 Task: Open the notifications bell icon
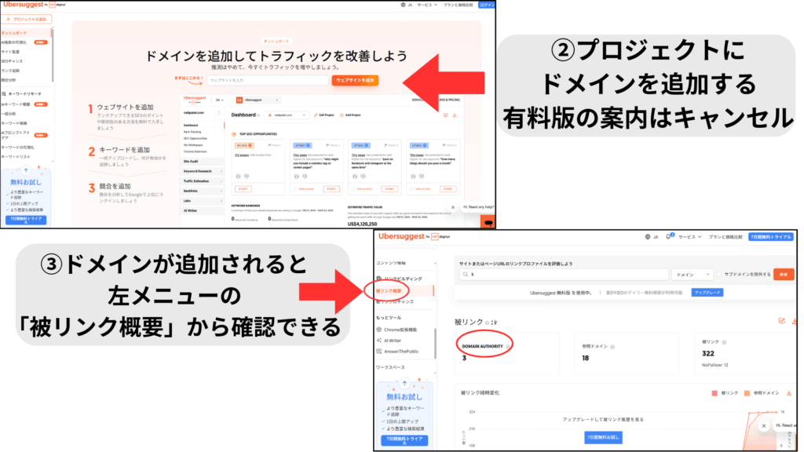[x=668, y=236]
